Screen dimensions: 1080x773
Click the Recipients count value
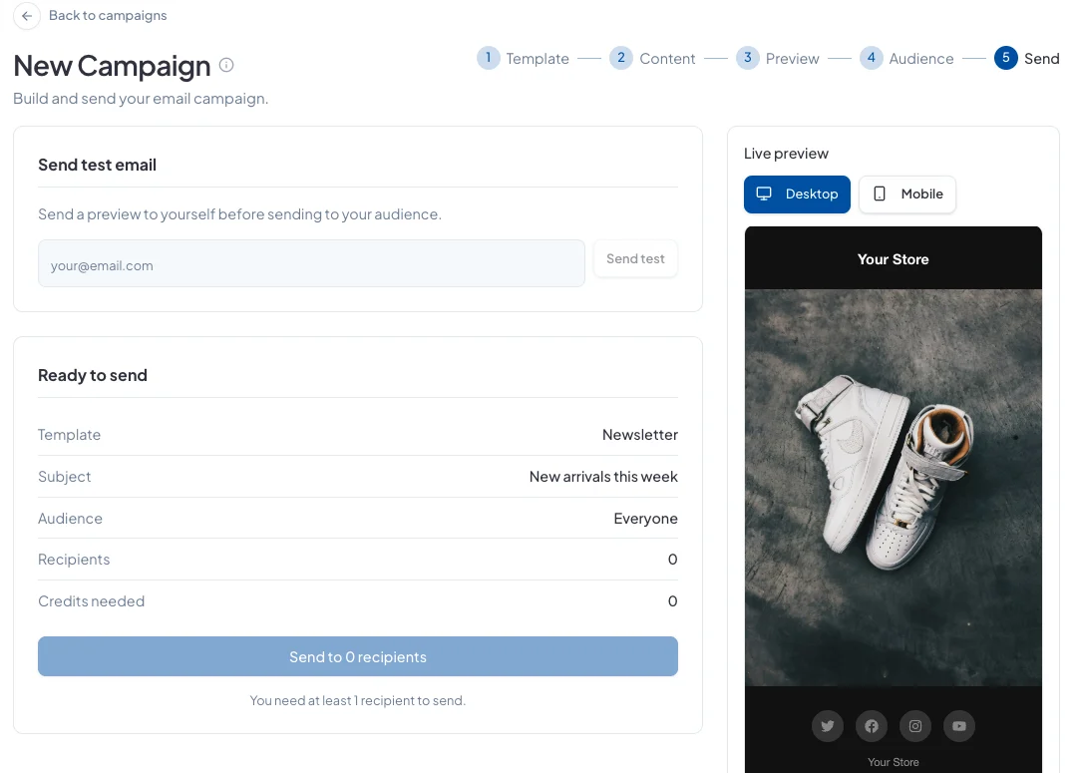672,560
